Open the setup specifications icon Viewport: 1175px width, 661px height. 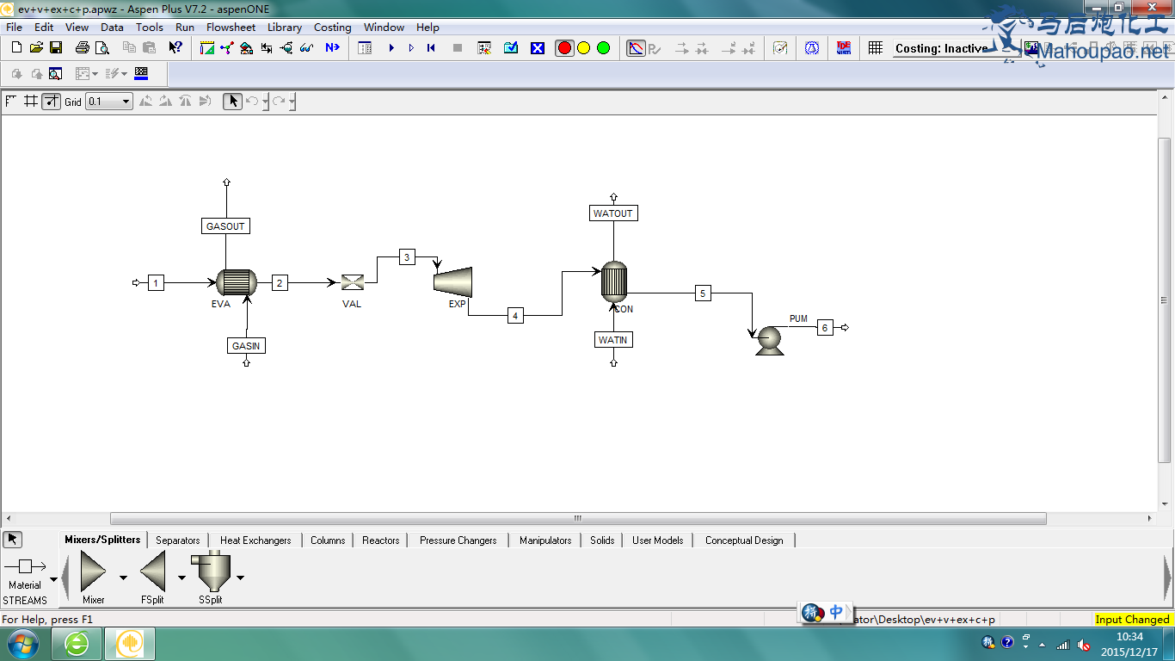pyautogui.click(x=206, y=48)
